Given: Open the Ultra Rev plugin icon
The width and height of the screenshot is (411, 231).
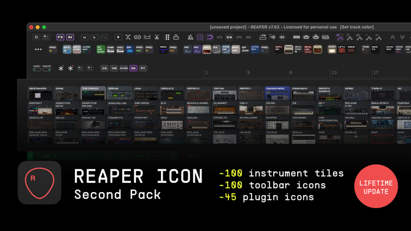Looking at the screenshot, I should [x=255, y=49].
